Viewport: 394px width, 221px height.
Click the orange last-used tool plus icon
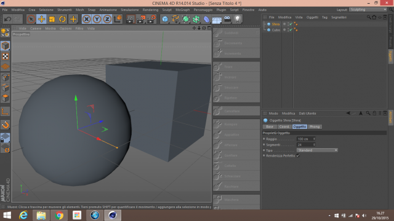[73, 19]
